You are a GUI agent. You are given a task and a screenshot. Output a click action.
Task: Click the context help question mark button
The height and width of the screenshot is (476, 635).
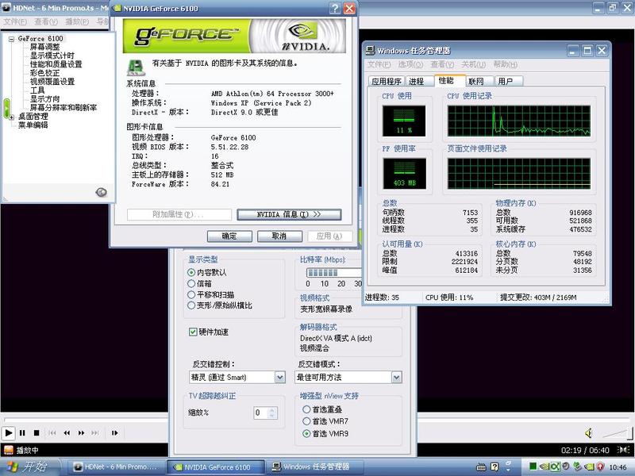334,8
